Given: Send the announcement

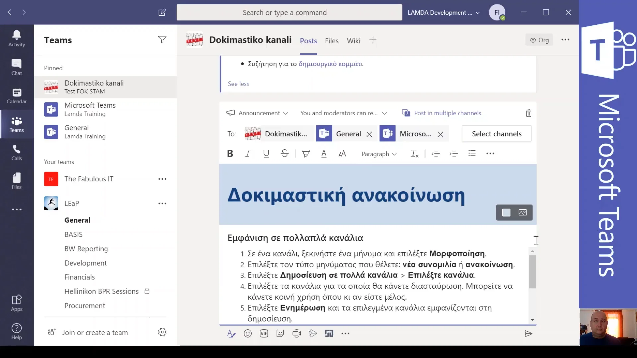Looking at the screenshot, I should point(528,334).
